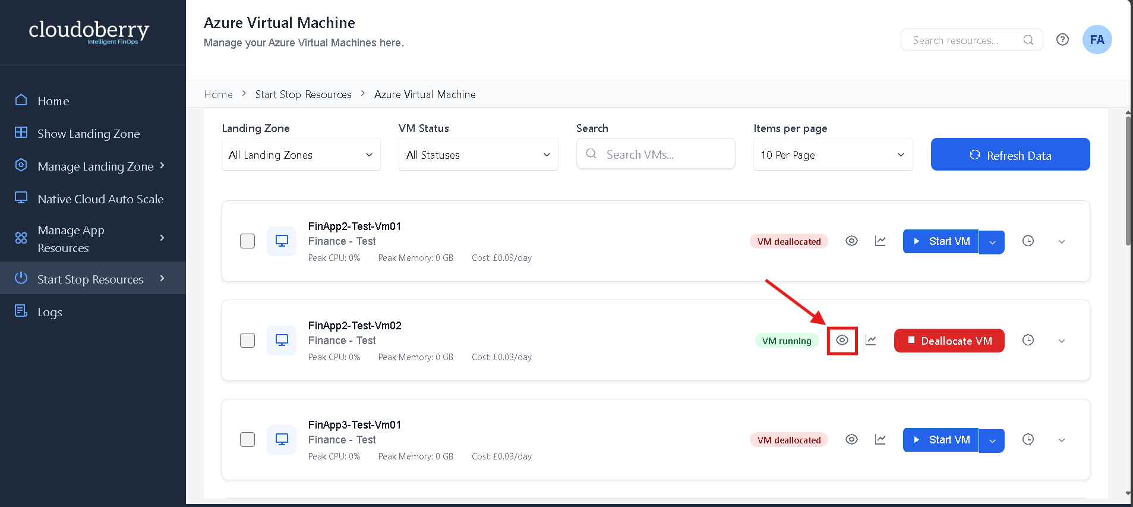1133x507 pixels.
Task: Click VM running status badge
Action: 787,341
